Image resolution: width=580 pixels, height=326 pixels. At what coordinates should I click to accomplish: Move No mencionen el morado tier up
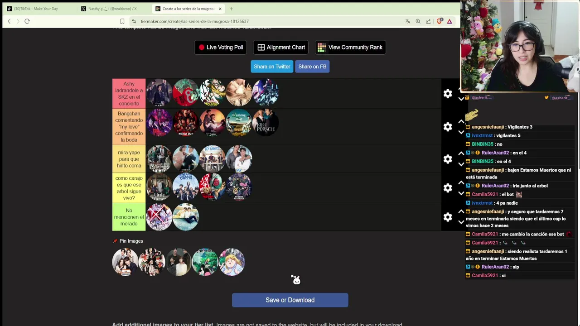(x=461, y=211)
